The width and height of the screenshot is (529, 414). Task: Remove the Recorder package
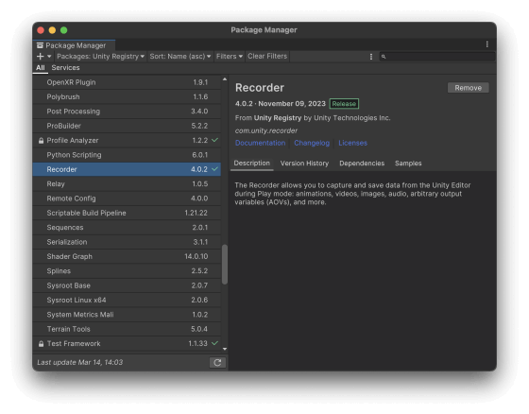(468, 88)
